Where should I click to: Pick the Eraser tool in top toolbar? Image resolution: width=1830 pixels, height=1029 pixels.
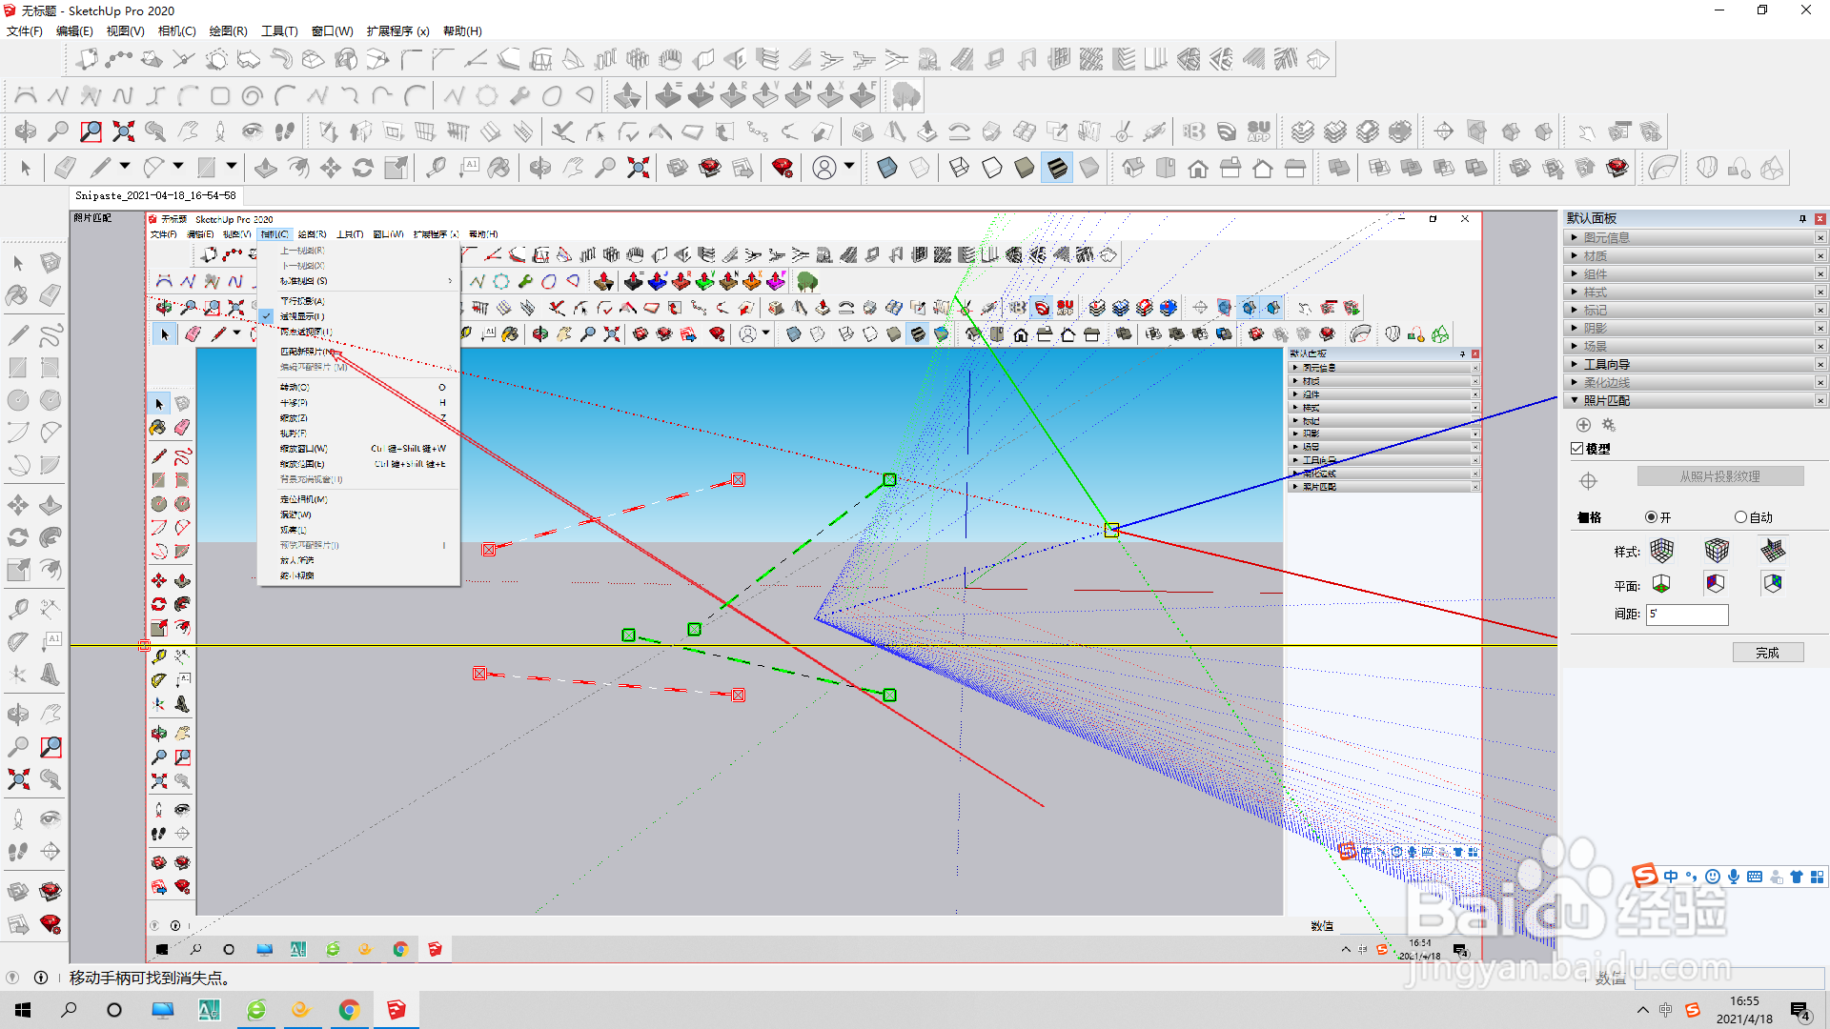65,169
